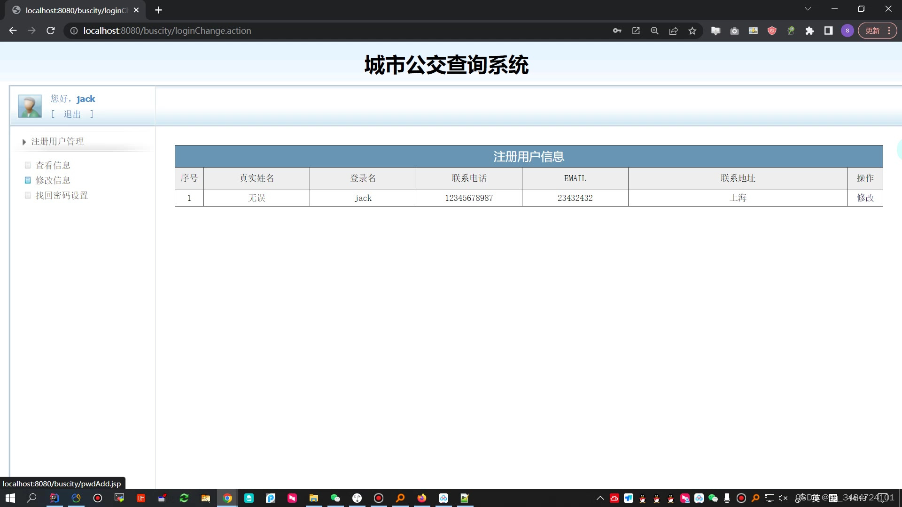Click the 退出 logout link
This screenshot has width=902, height=507.
click(72, 114)
